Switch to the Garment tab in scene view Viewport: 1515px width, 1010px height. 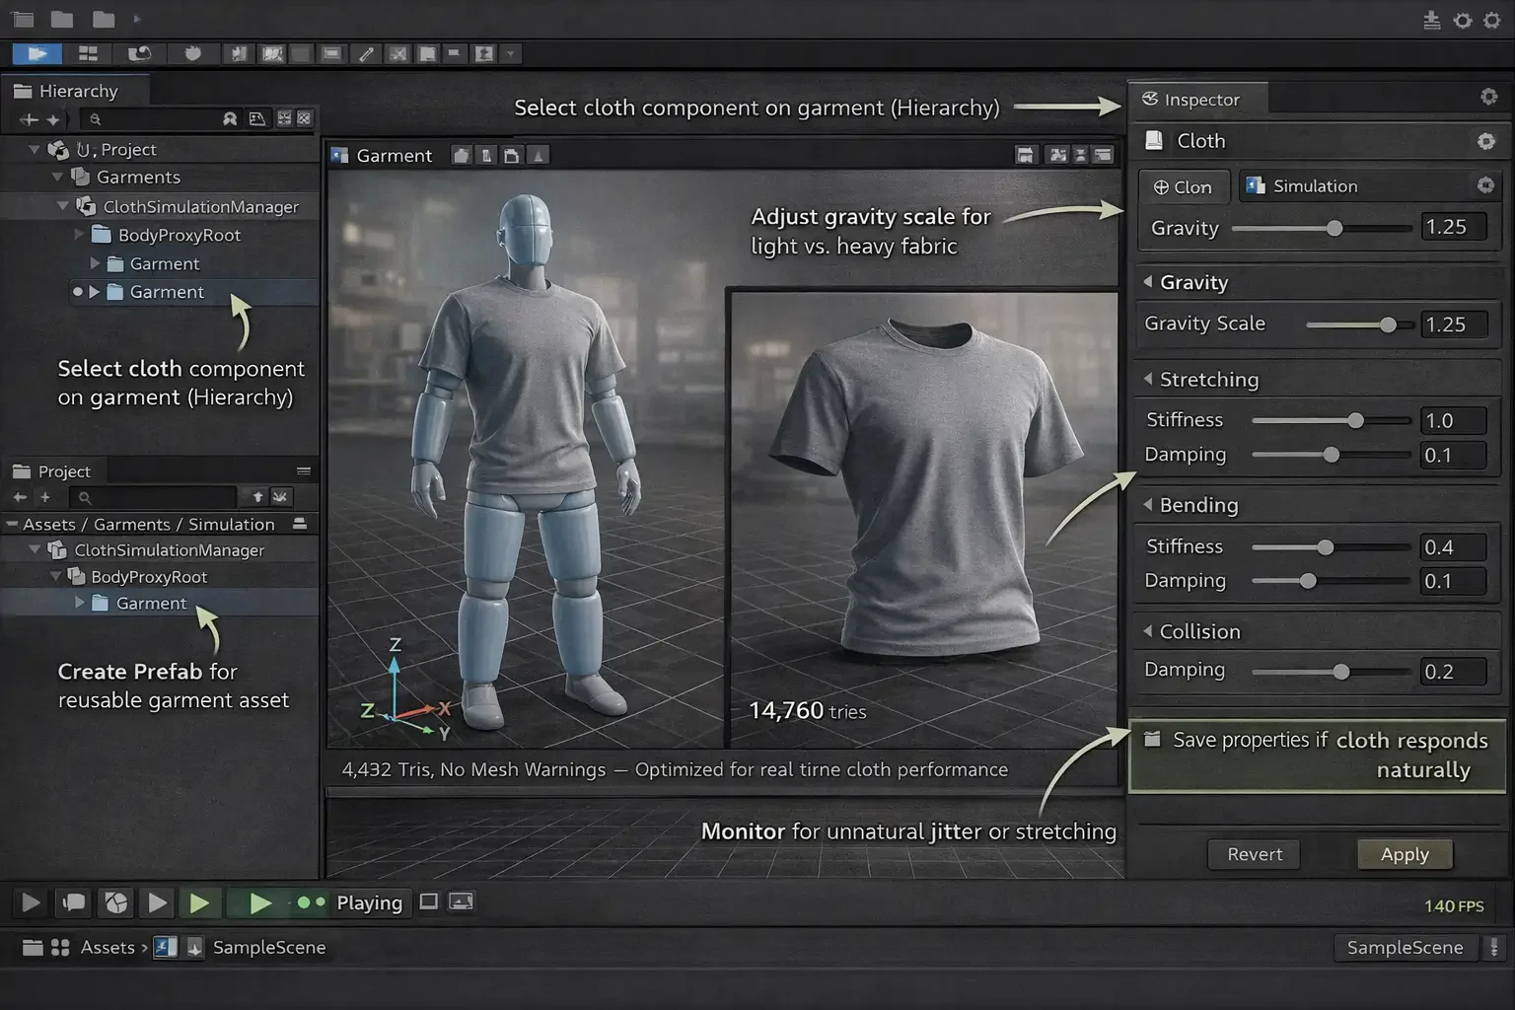click(393, 155)
